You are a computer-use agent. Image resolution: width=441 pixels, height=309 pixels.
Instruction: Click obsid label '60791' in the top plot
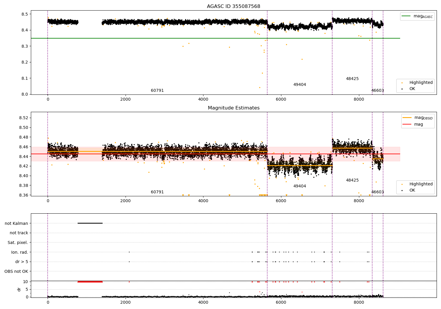coord(157,91)
